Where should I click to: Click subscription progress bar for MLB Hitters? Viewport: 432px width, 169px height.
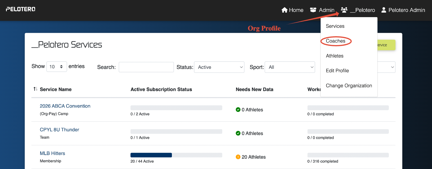click(176, 155)
